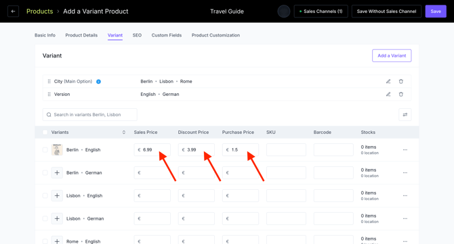Click the Berlin English SKU field

286,150
